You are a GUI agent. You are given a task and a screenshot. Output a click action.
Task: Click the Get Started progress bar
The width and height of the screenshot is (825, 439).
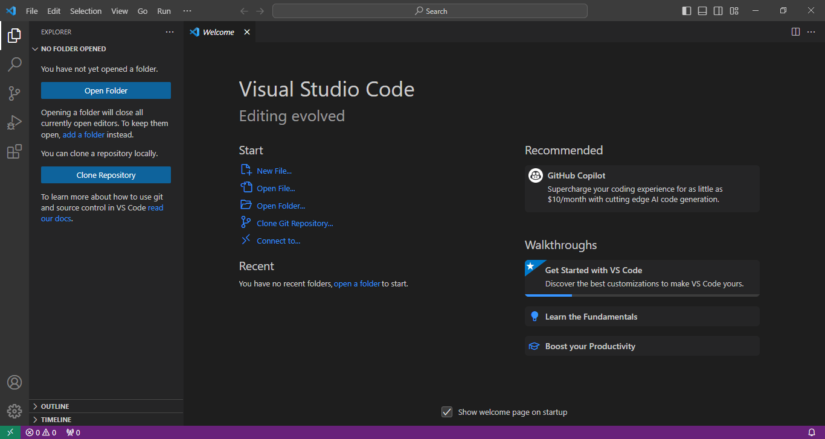click(642, 295)
